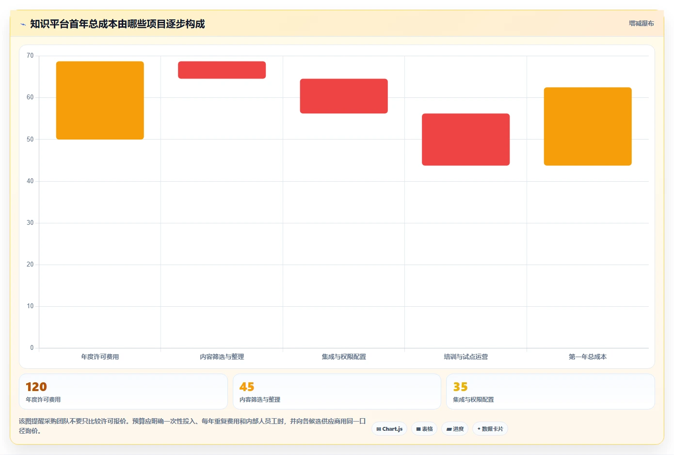This screenshot has height=455, width=674.
Task: Click the footer note starting with 该图提醒采购团队
Action: (x=193, y=426)
